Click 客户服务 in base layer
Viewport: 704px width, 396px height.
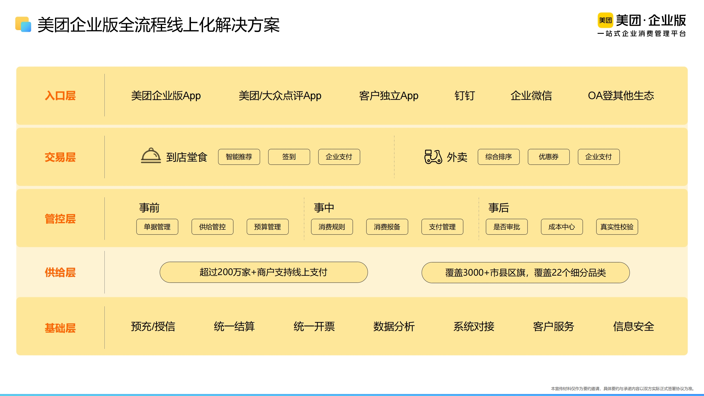coord(553,326)
